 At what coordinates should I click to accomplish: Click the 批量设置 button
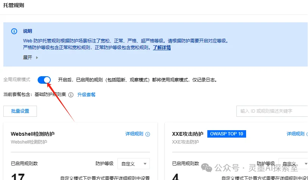20,111
